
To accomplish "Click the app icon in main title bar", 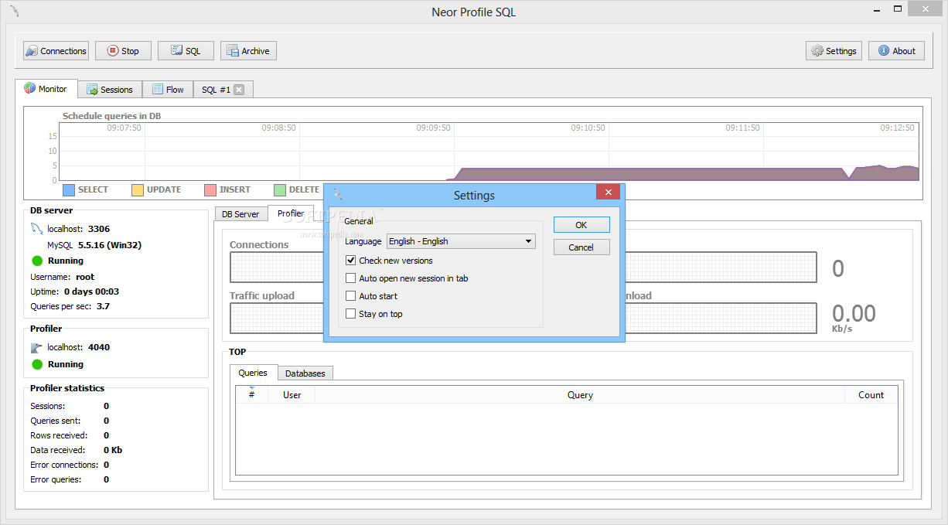I will coord(15,11).
